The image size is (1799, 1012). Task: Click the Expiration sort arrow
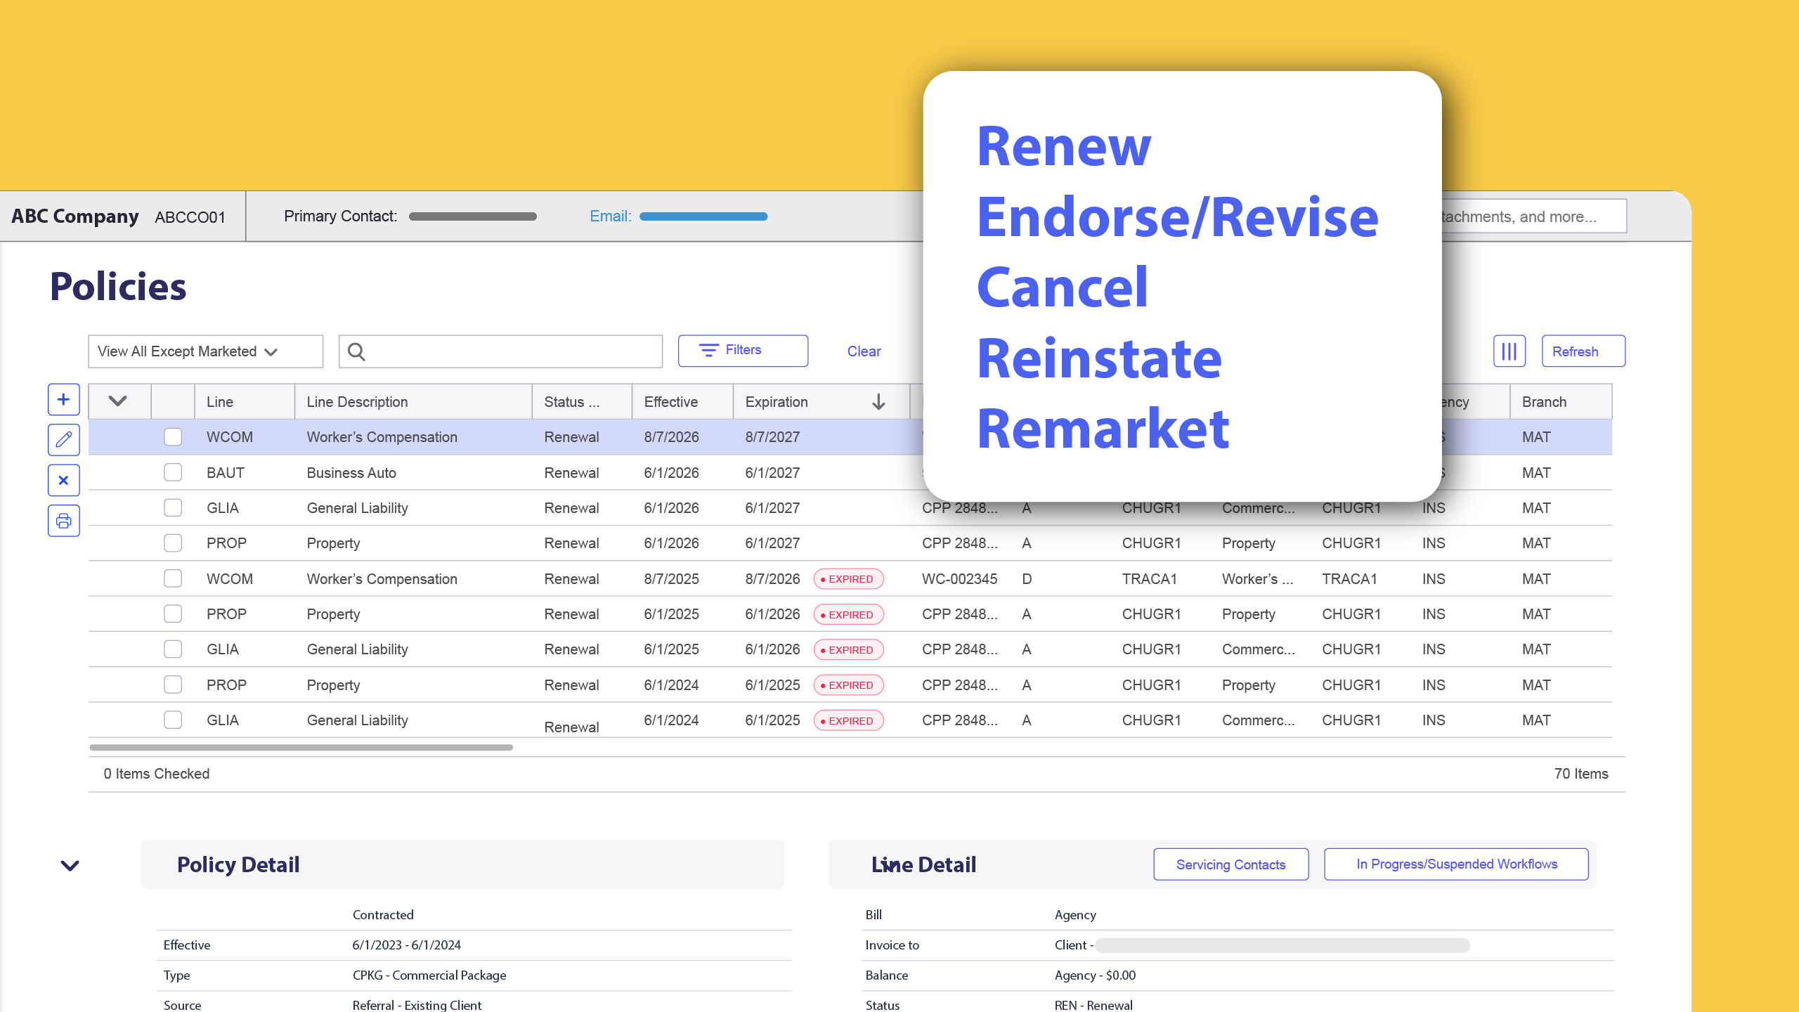point(878,402)
